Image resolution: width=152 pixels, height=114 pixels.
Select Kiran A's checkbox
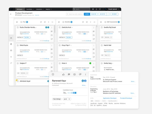point(60,63)
